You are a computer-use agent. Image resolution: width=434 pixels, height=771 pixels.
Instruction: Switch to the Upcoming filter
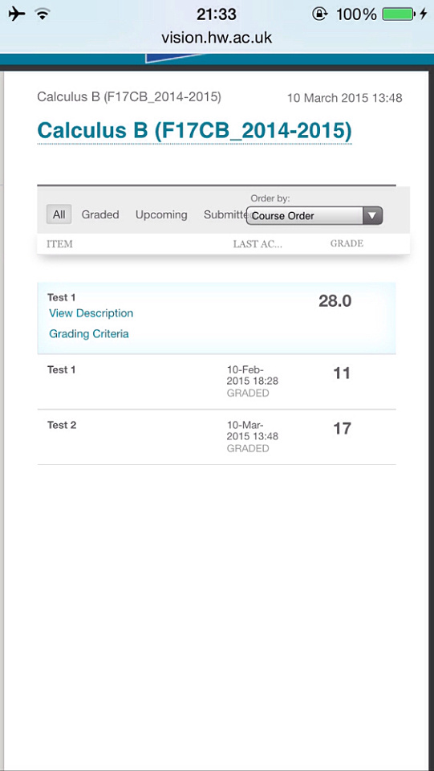[x=161, y=215]
